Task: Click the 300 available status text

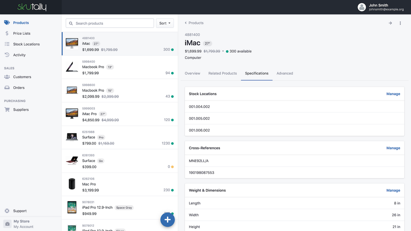Action: tap(240, 51)
